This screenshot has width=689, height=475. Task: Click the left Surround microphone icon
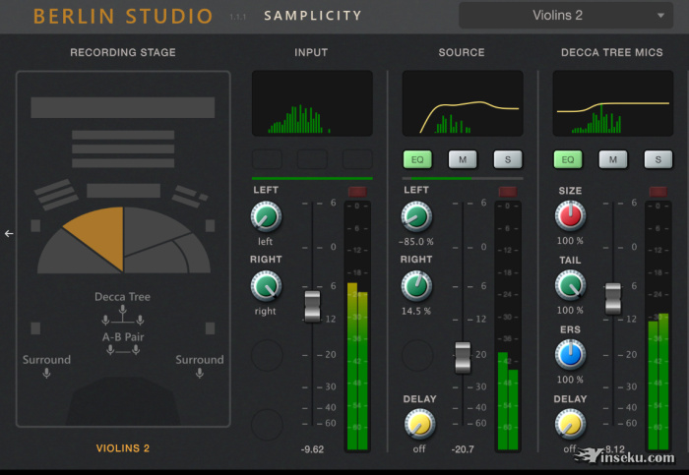(46, 375)
